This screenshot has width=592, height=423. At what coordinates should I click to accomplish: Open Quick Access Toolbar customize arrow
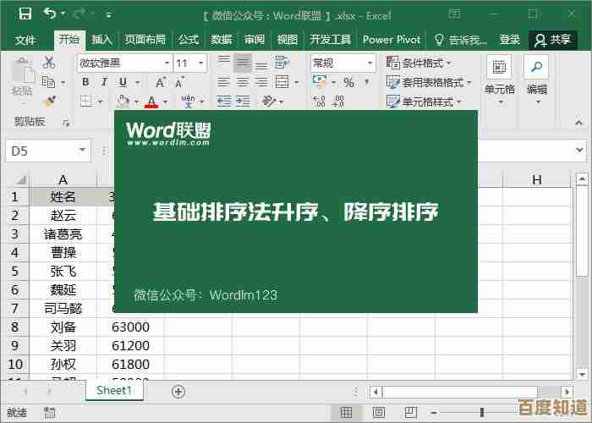[x=108, y=15]
